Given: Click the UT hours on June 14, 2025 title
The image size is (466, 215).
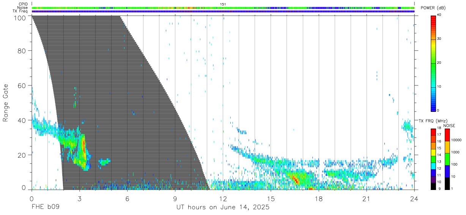Looking at the screenshot, I should (223, 207).
